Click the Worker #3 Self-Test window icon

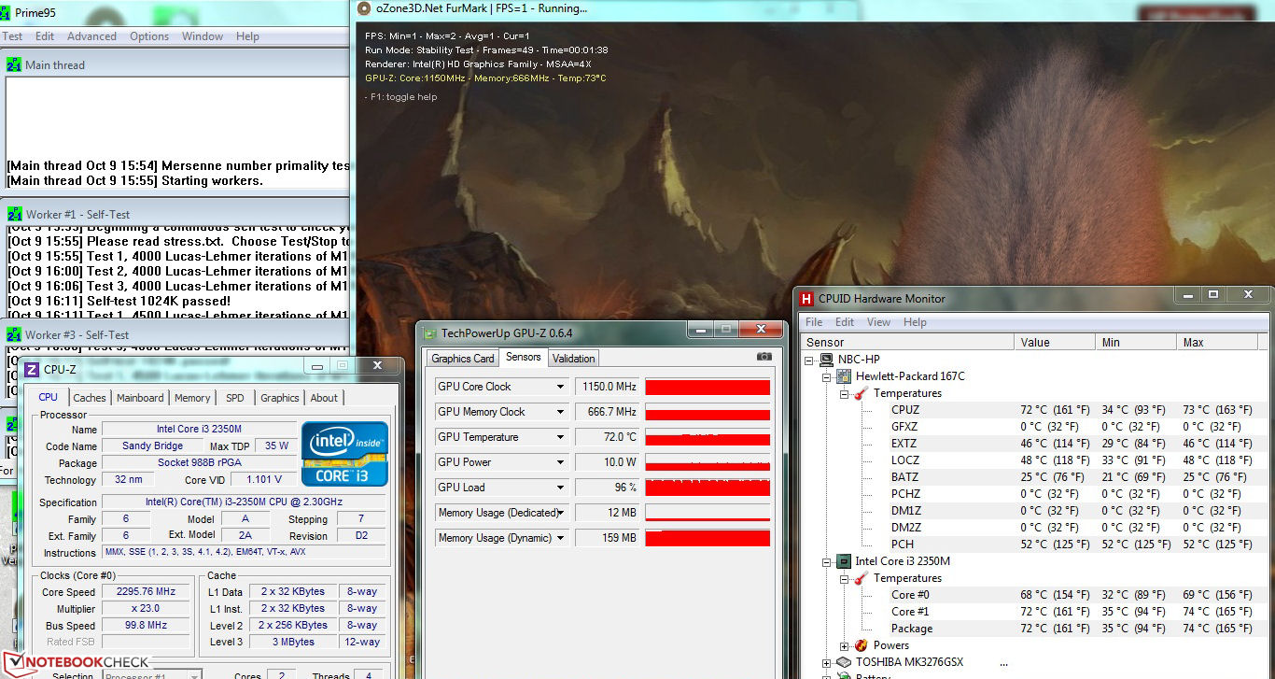coord(14,335)
